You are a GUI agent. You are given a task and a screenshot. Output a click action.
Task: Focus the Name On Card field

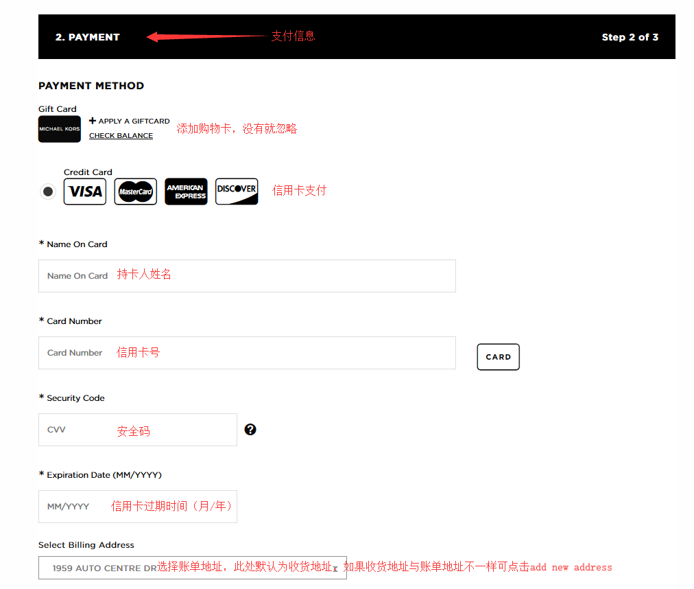pyautogui.click(x=247, y=276)
